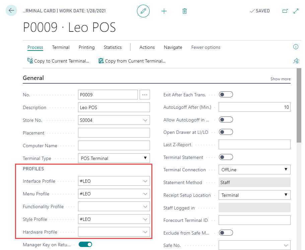
Task: Enable Open Drawer at LI/LO switch
Action: [x=226, y=132]
